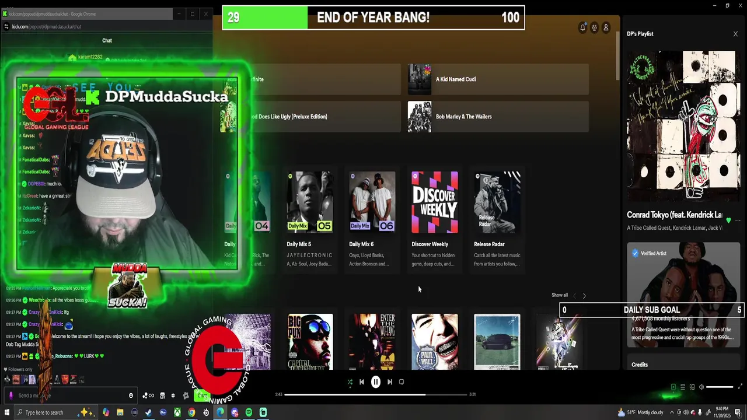The image size is (747, 420).
Task: Click the Now Playing album artwork
Action: (x=683, y=125)
